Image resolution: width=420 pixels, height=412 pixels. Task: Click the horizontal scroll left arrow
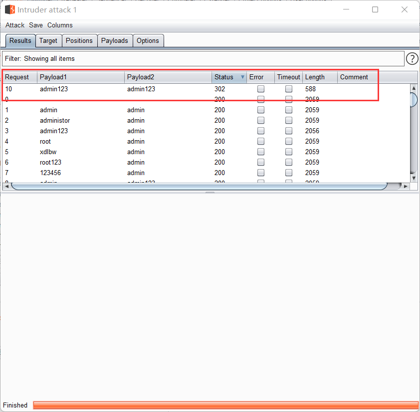[5, 186]
